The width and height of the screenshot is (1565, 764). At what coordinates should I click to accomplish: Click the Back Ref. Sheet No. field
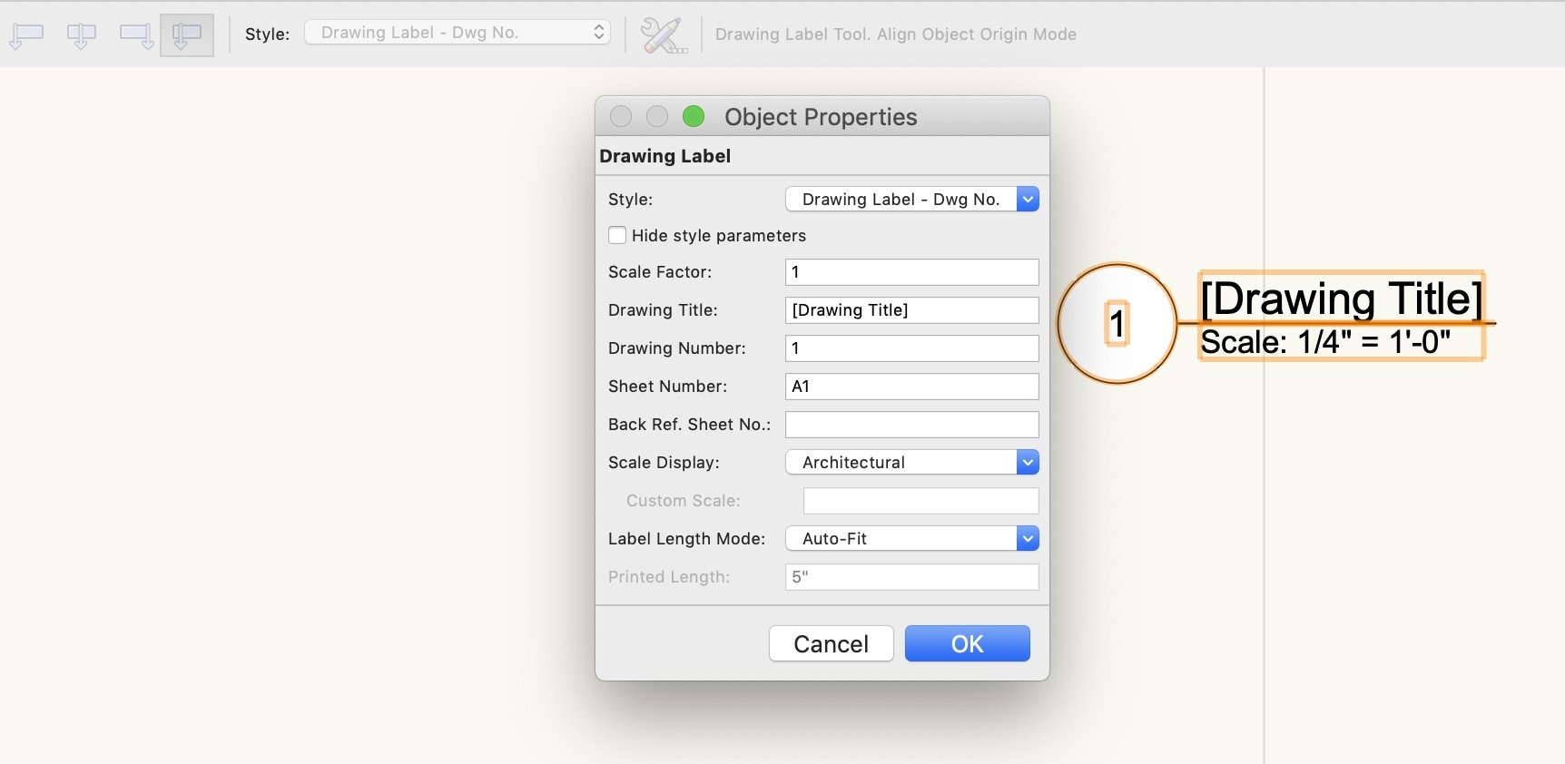click(x=911, y=425)
